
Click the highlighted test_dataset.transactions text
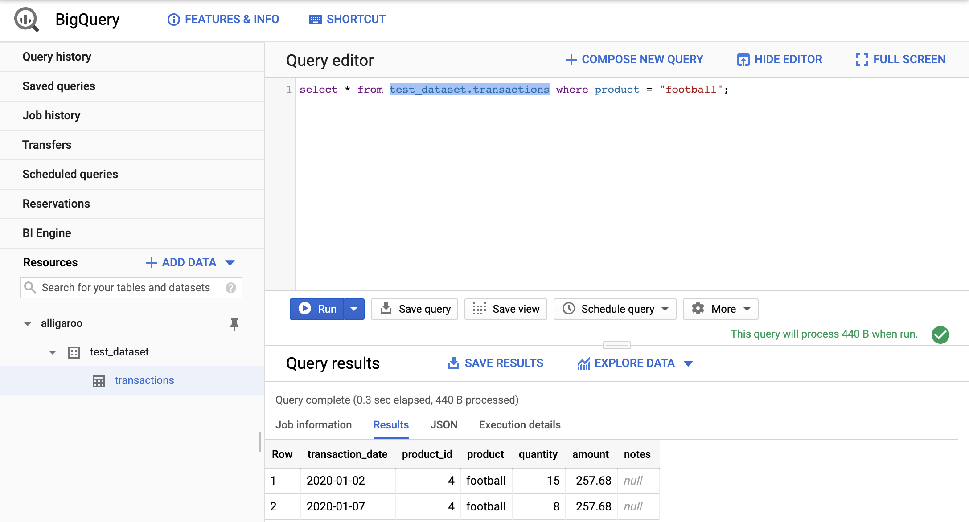pyautogui.click(x=469, y=90)
